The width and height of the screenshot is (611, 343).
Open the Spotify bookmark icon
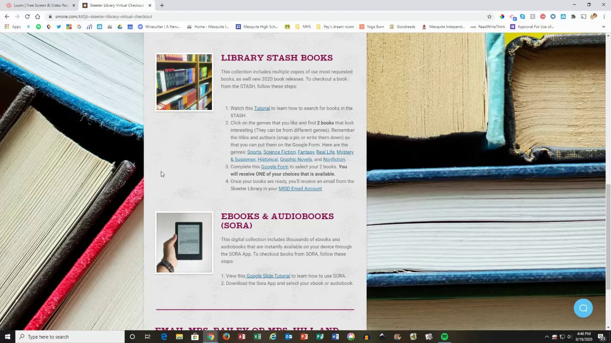[39, 27]
